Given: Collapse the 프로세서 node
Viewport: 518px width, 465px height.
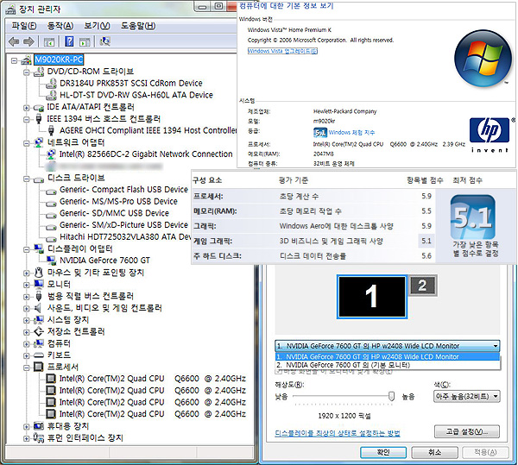Looking at the screenshot, I should coord(27,368).
